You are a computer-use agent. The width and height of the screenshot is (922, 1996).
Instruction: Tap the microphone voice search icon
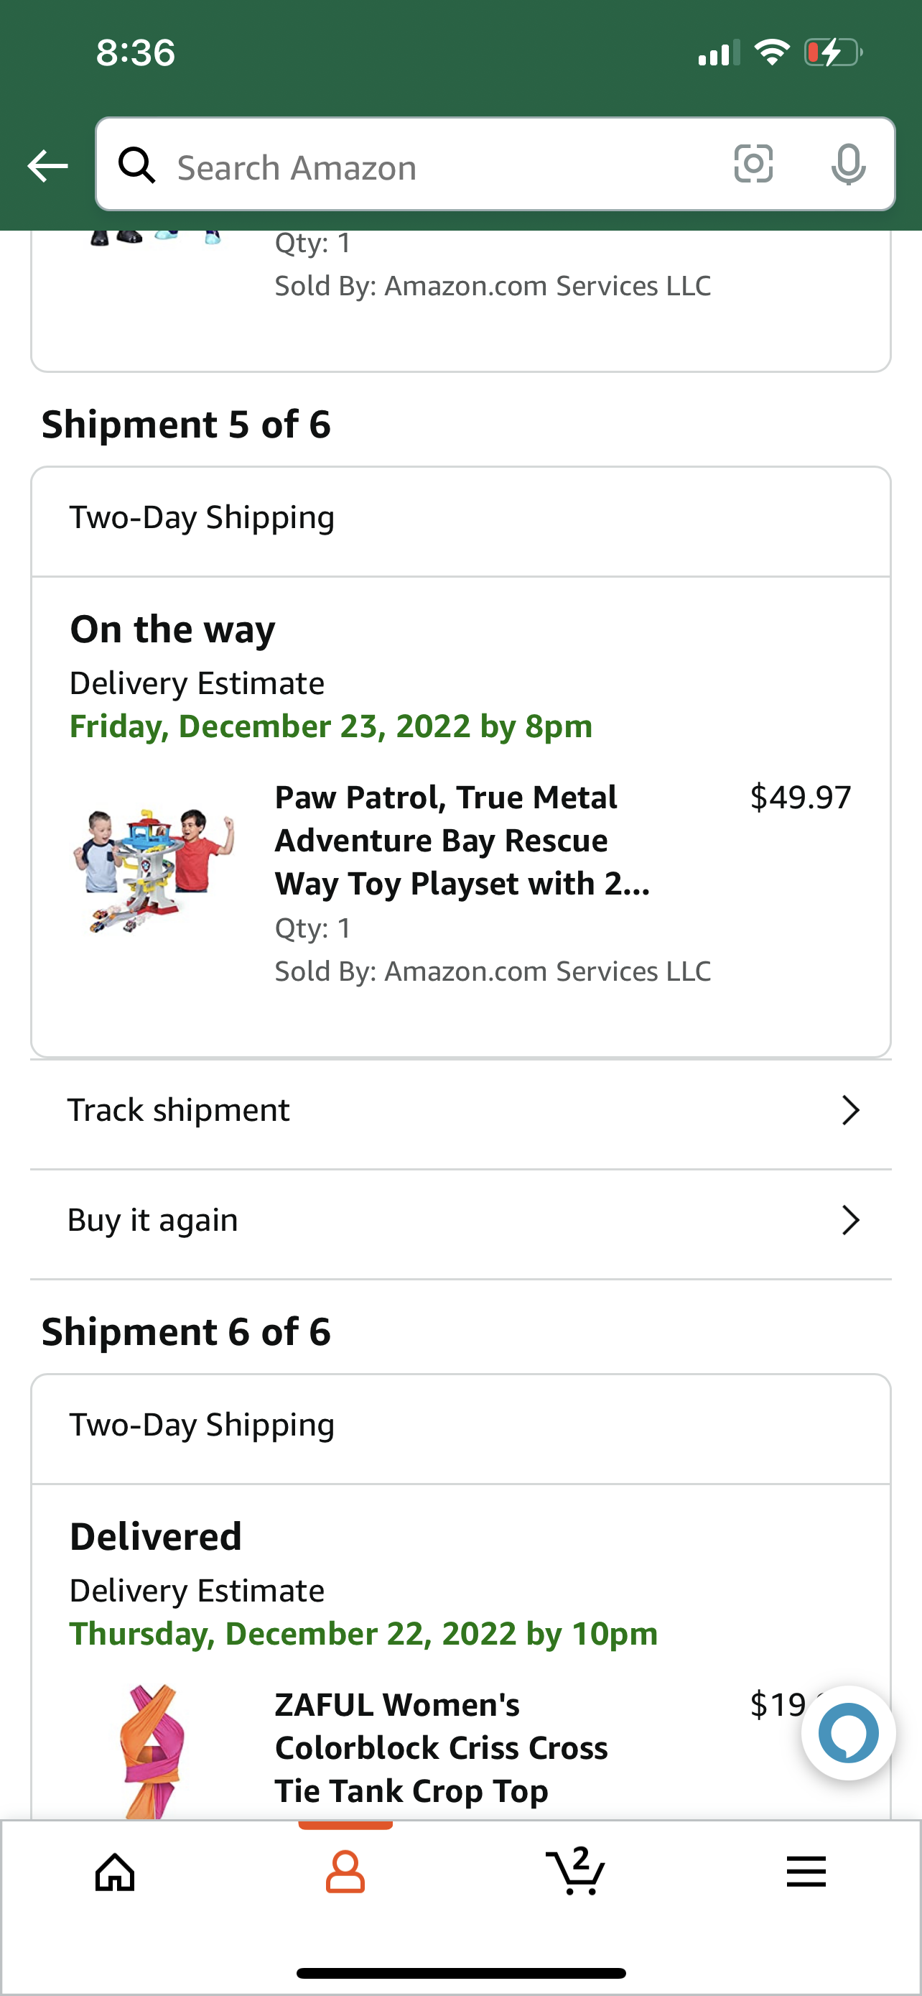pyautogui.click(x=848, y=165)
